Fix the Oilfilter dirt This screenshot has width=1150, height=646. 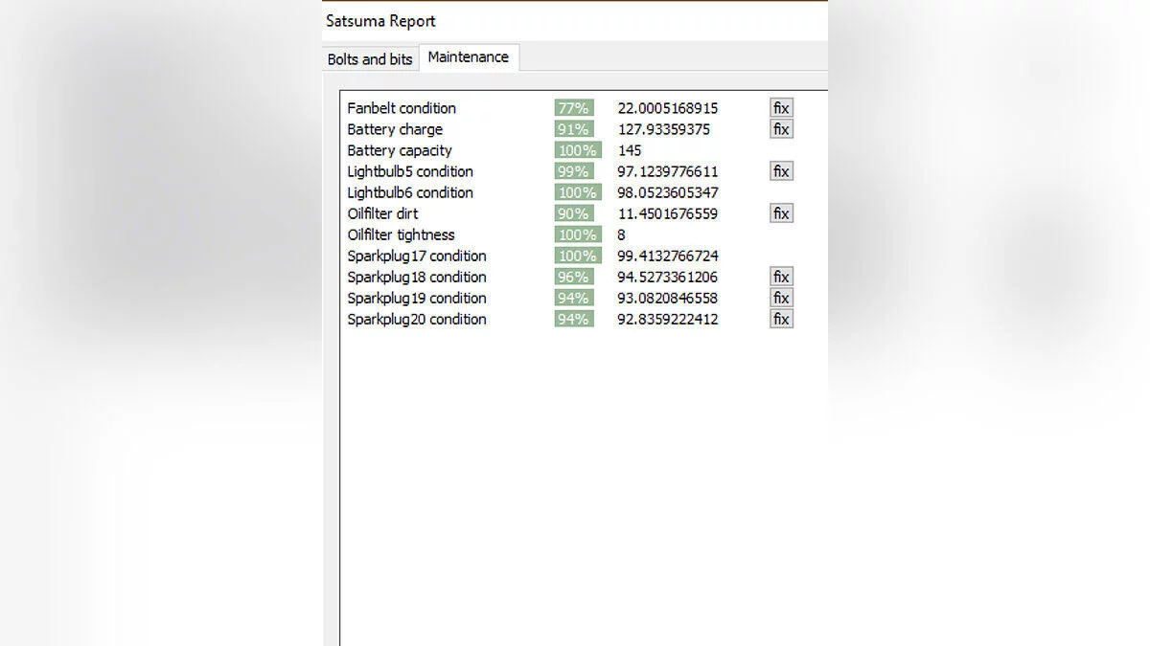pyautogui.click(x=781, y=213)
